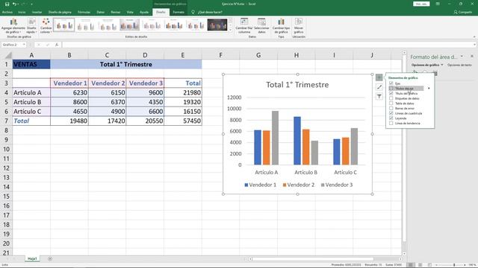Select the first chart style thumbnail
This screenshot has width=478, height=268.
point(63,25)
